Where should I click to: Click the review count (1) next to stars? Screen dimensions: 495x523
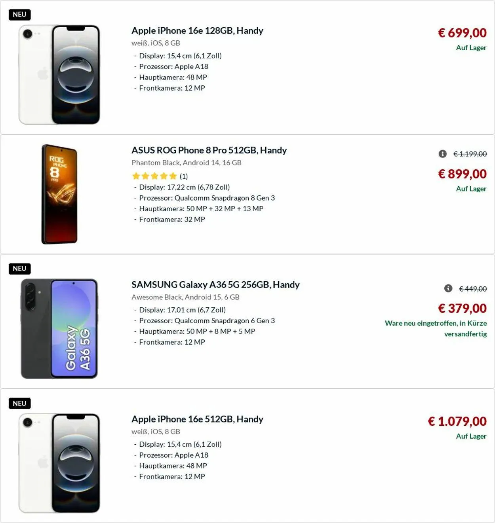click(184, 176)
